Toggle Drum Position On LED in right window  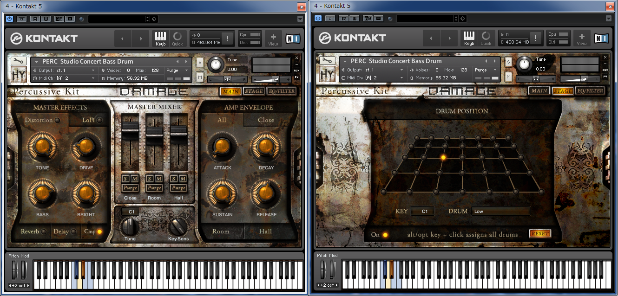point(385,235)
